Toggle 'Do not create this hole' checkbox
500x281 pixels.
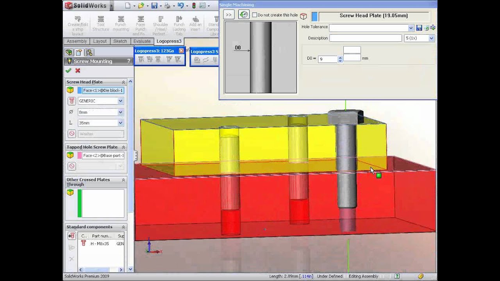tap(255, 15)
